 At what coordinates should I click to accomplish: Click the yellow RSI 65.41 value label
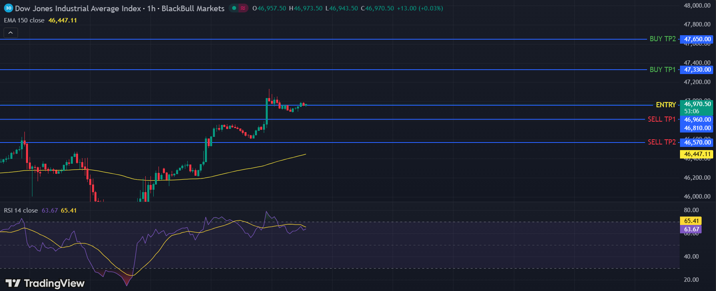[x=691, y=221]
